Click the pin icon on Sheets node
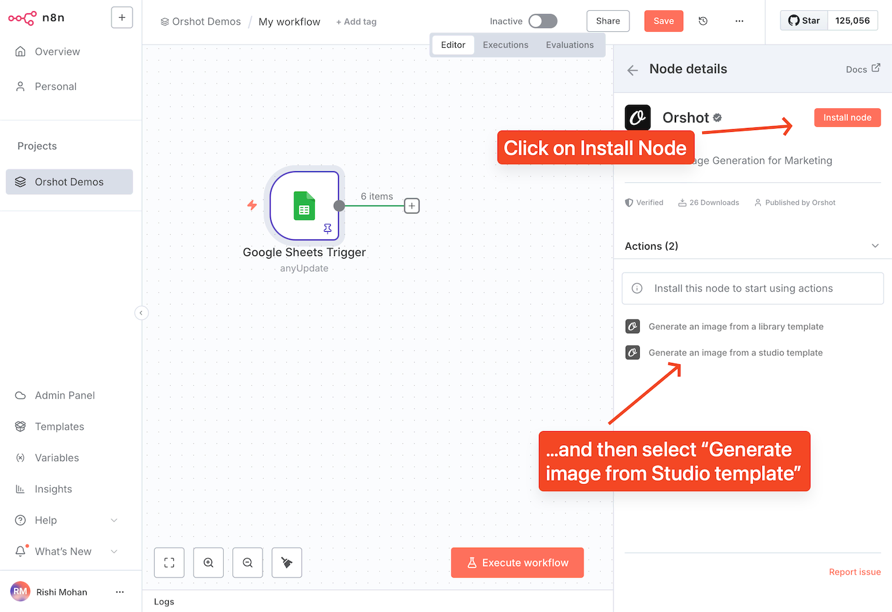 point(327,229)
